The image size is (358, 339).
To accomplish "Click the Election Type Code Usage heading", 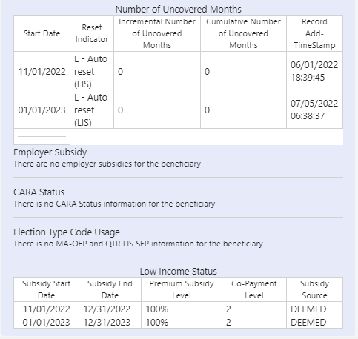I will (67, 232).
